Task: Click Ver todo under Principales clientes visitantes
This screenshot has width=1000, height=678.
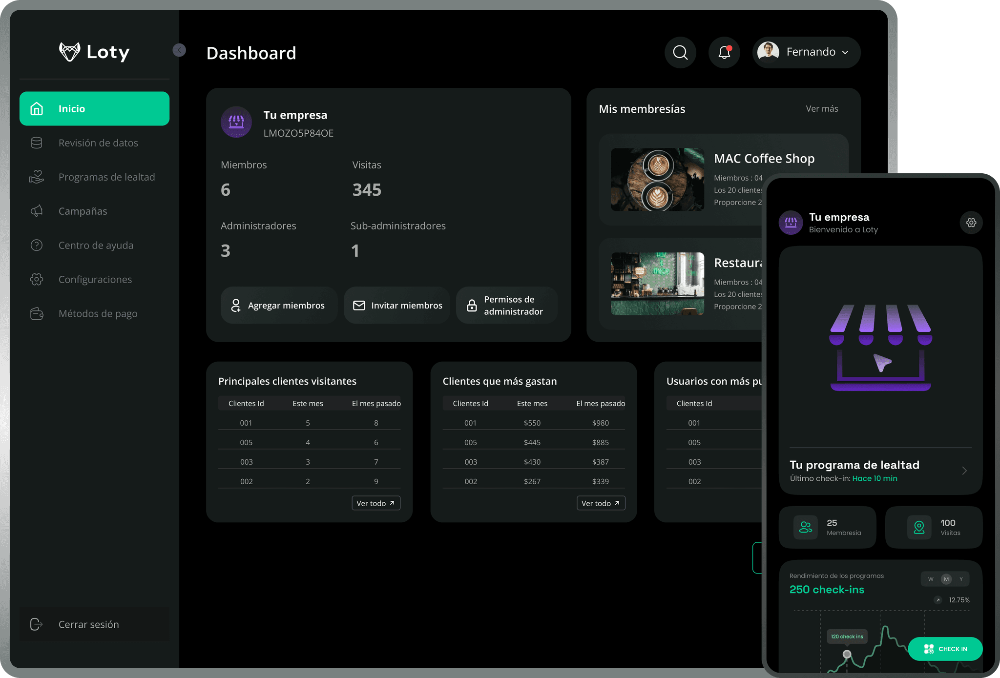Action: click(376, 503)
